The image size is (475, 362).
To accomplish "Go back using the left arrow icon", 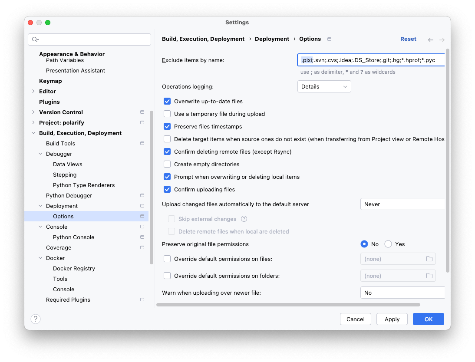I will click(x=430, y=39).
